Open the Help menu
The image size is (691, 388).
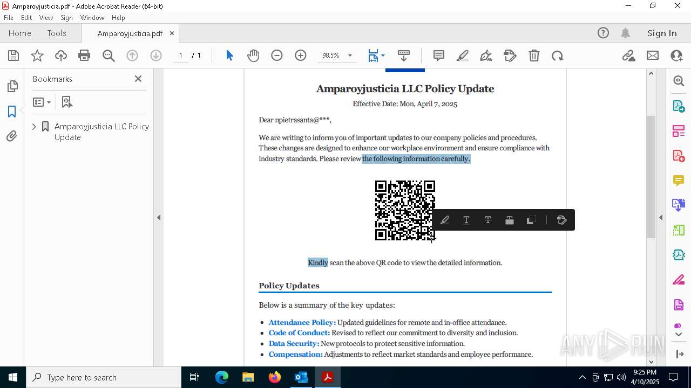(118, 17)
